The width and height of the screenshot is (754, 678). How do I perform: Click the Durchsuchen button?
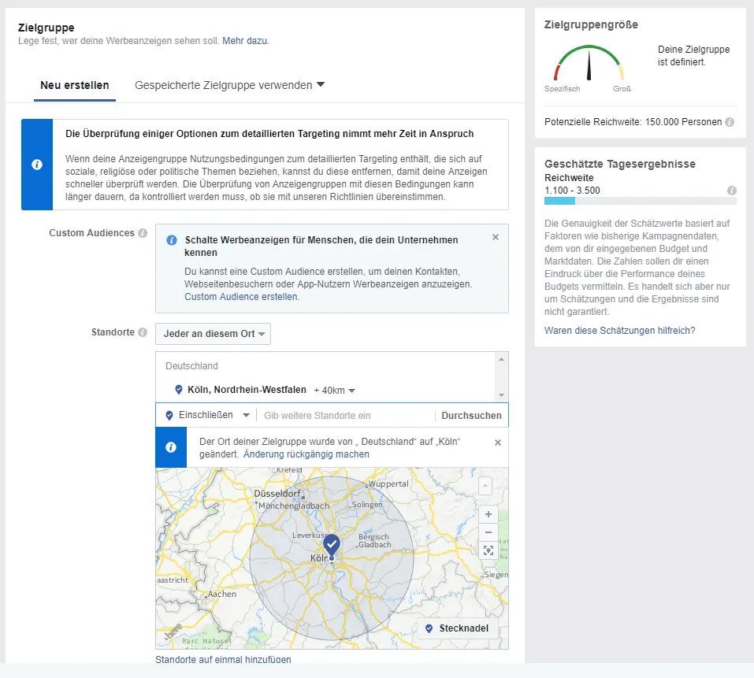coord(471,416)
